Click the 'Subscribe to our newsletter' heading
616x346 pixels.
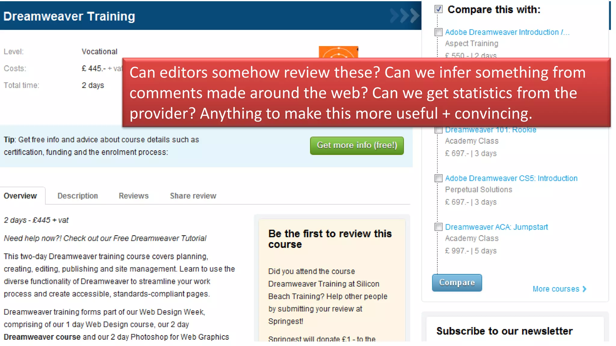504,331
